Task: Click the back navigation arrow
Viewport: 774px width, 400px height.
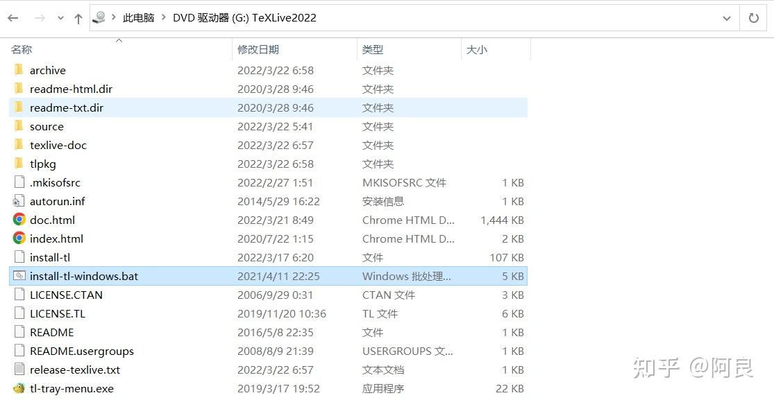Action: coord(12,17)
